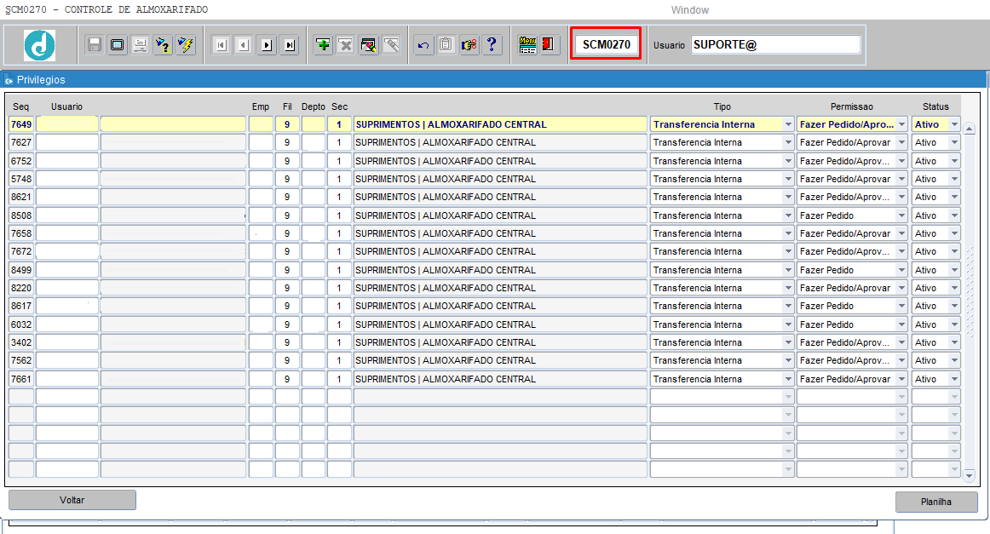Image resolution: width=990 pixels, height=534 pixels.
Task: Jump to the last record
Action: tap(290, 45)
